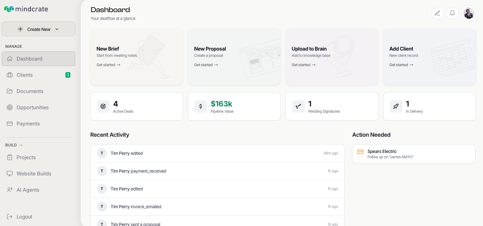The image size is (483, 226).
Task: Open the Tim Perry invoice_emailed activity
Action: coord(217,207)
